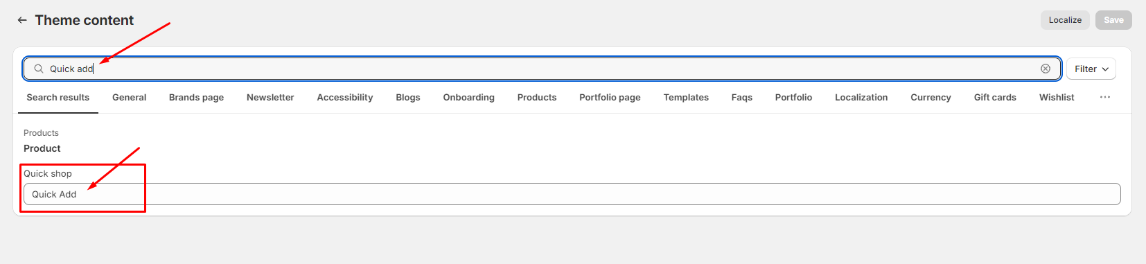Select the Newsletter tab
The height and width of the screenshot is (264, 1146).
pyautogui.click(x=270, y=97)
